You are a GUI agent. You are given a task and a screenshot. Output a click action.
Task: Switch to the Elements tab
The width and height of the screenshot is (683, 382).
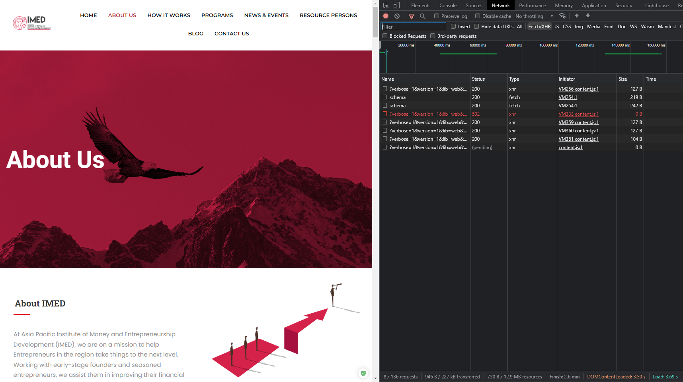point(421,6)
